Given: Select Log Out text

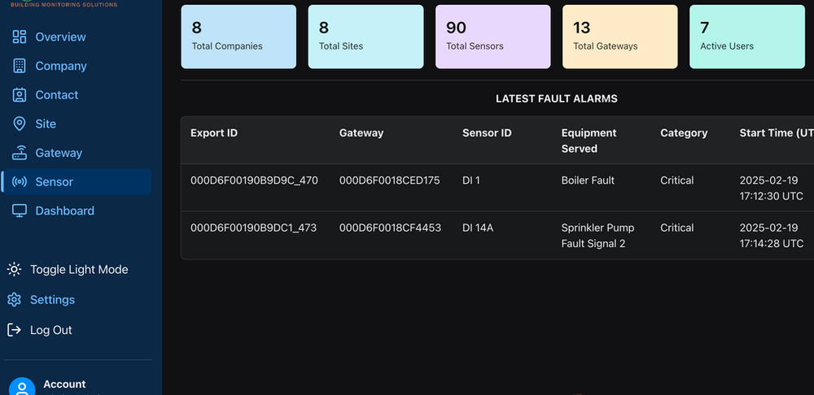Looking at the screenshot, I should pyautogui.click(x=50, y=330).
